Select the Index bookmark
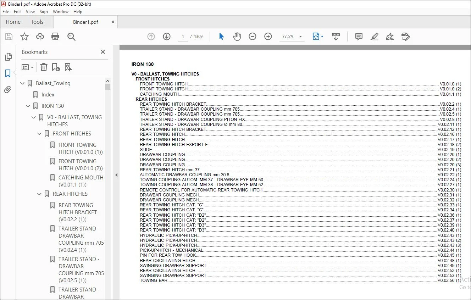The width and height of the screenshot is (471, 300). pos(48,95)
